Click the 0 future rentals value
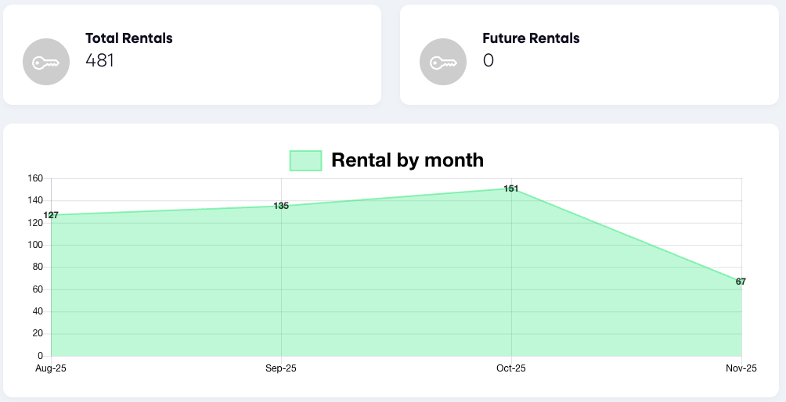Viewport: 786px width, 402px height. [x=489, y=60]
